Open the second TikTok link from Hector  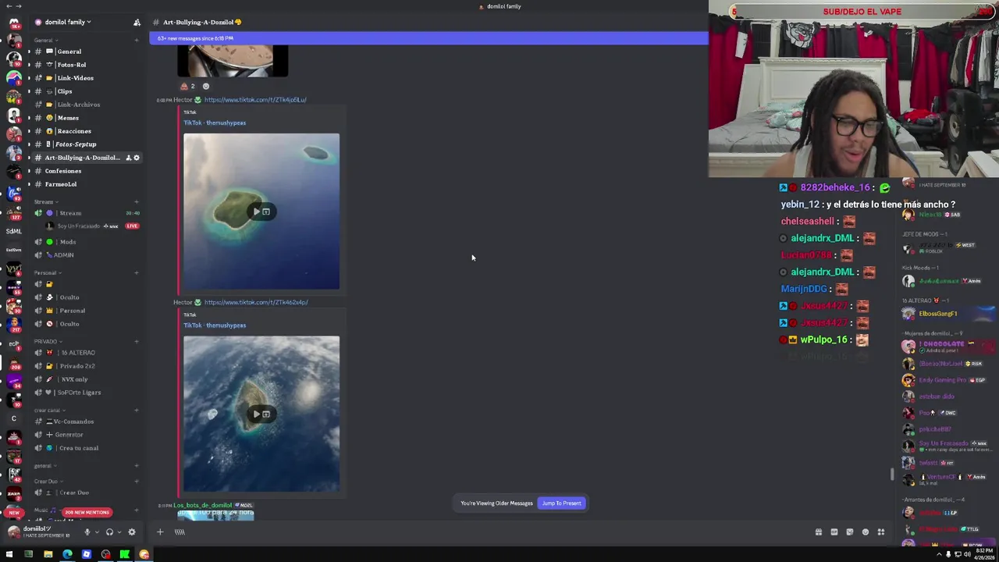[x=256, y=302]
